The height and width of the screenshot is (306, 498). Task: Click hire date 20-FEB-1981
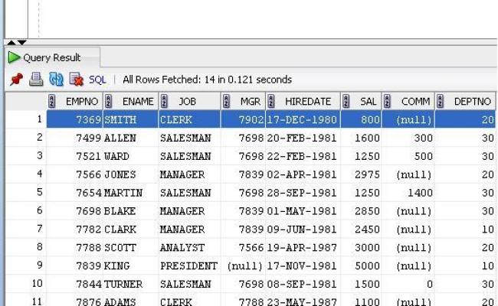point(303,138)
